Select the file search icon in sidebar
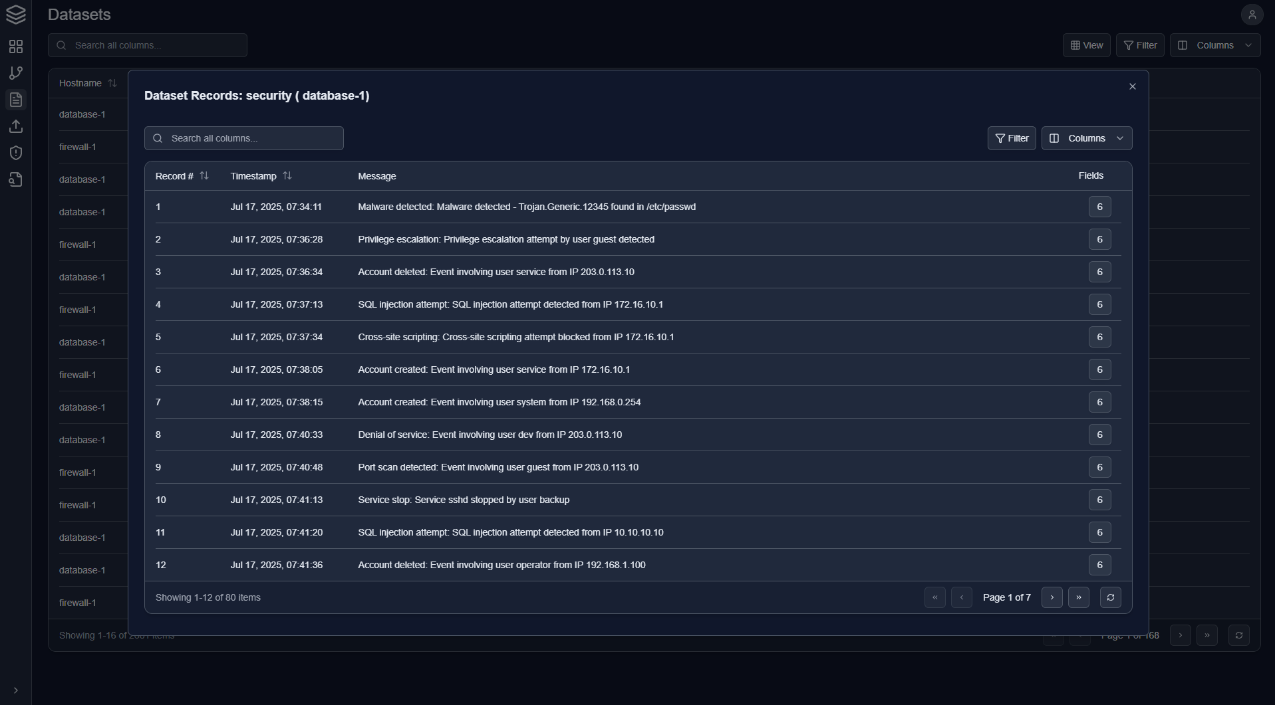The height and width of the screenshot is (705, 1275). 16,179
